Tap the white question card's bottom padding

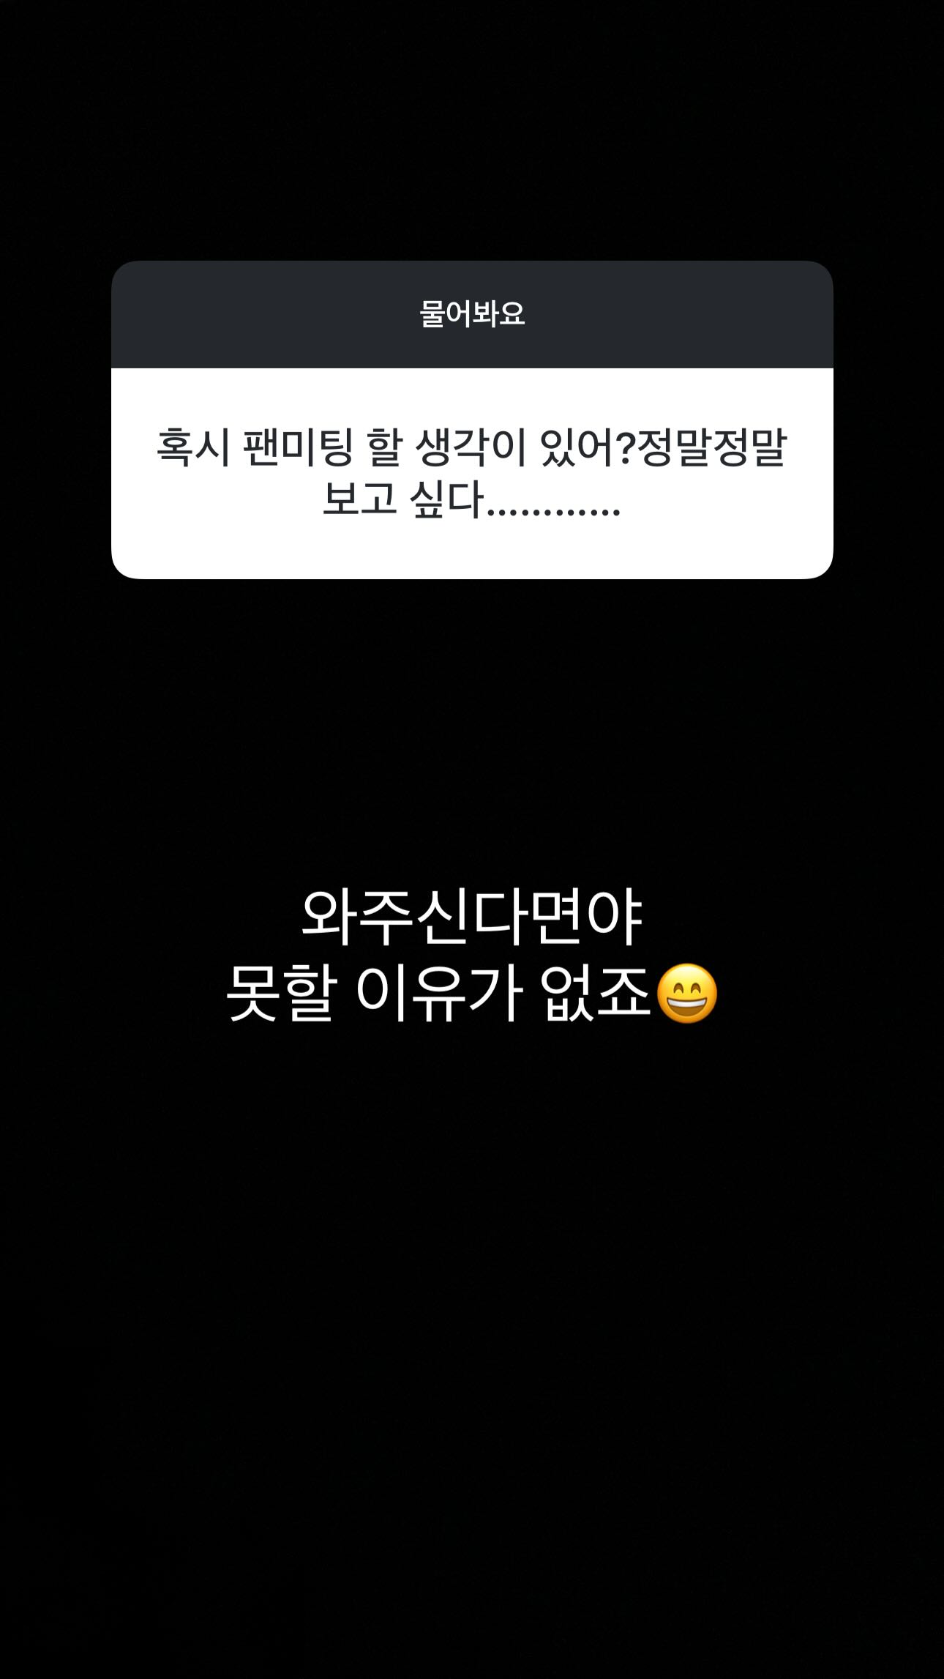click(x=472, y=551)
